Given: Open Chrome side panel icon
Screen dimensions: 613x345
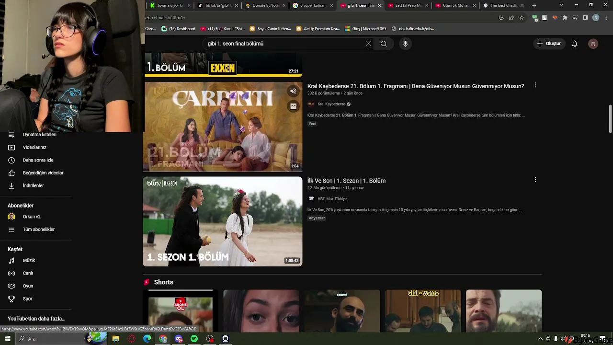Looking at the screenshot, I should 585,18.
